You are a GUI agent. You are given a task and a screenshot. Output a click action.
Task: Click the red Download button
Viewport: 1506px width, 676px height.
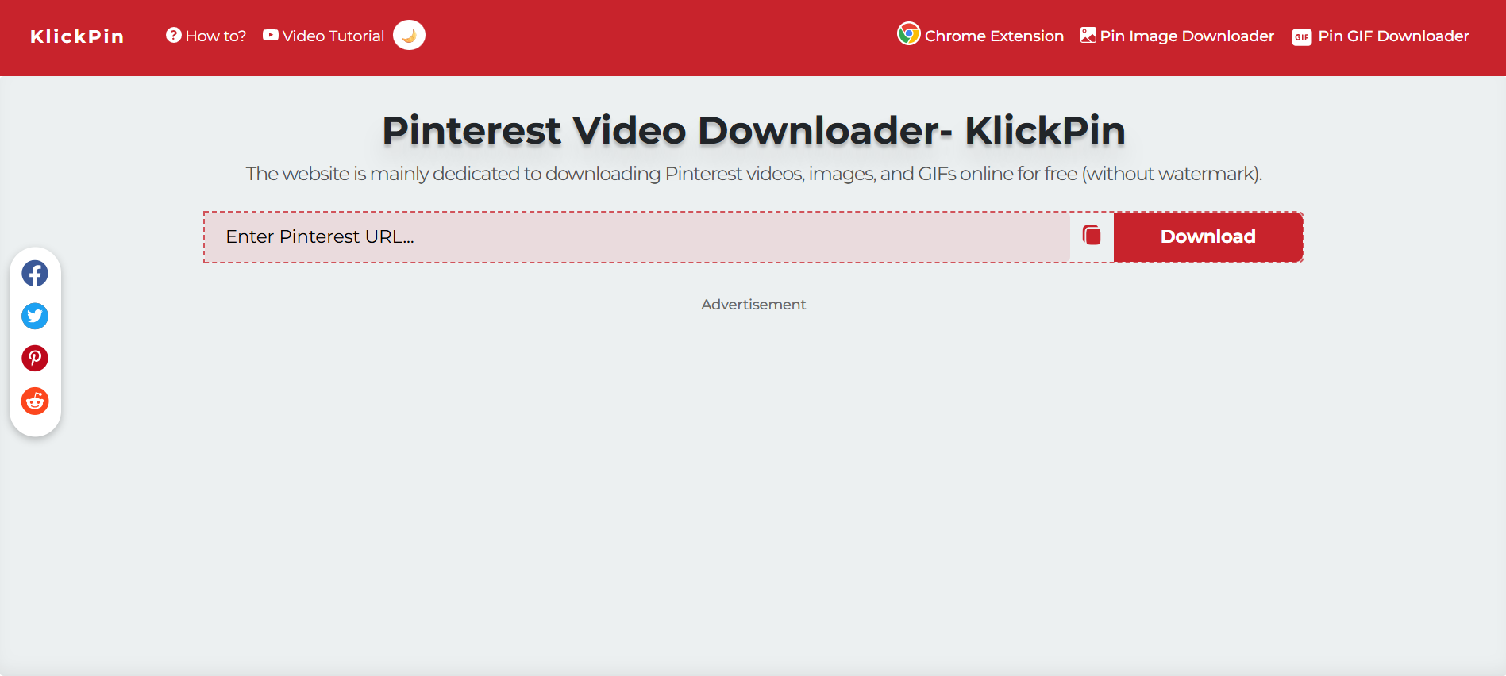(1207, 236)
